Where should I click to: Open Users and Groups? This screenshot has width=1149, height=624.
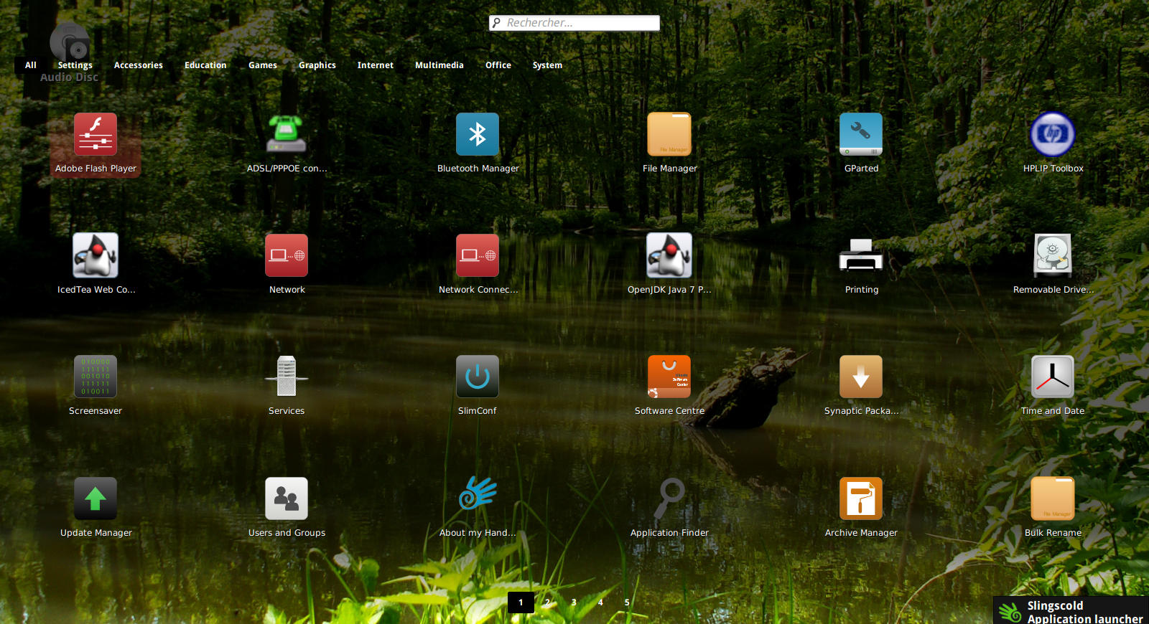coord(287,508)
